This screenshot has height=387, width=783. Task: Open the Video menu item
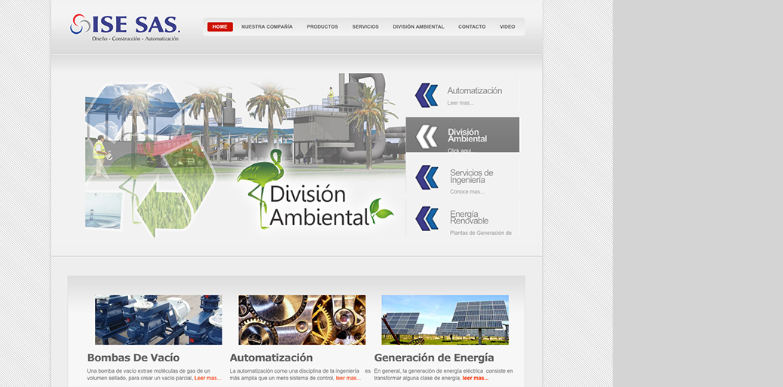(x=507, y=27)
